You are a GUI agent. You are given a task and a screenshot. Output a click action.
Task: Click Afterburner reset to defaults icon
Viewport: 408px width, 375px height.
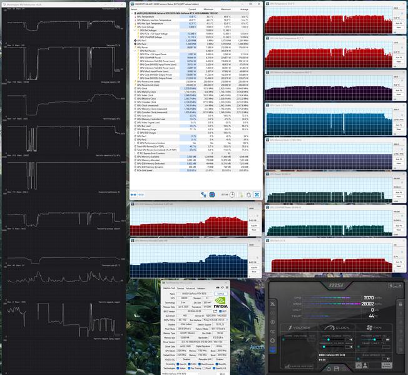pos(329,369)
